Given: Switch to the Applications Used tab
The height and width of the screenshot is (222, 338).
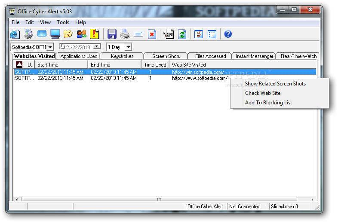Looking at the screenshot, I should [x=79, y=56].
